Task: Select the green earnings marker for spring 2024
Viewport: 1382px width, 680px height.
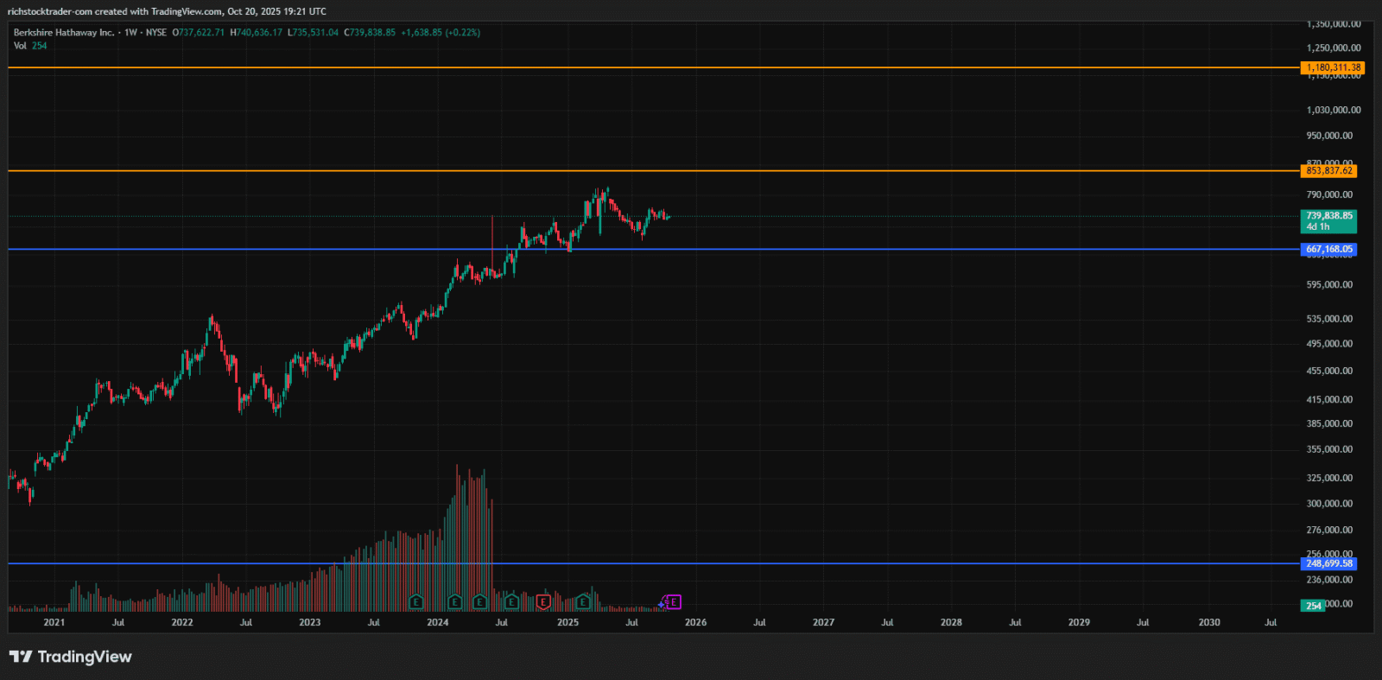Action: coord(479,602)
